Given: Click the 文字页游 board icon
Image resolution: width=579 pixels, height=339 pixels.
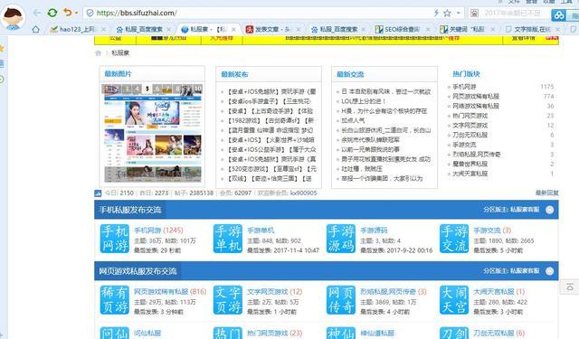Looking at the screenshot, I should click(x=228, y=300).
